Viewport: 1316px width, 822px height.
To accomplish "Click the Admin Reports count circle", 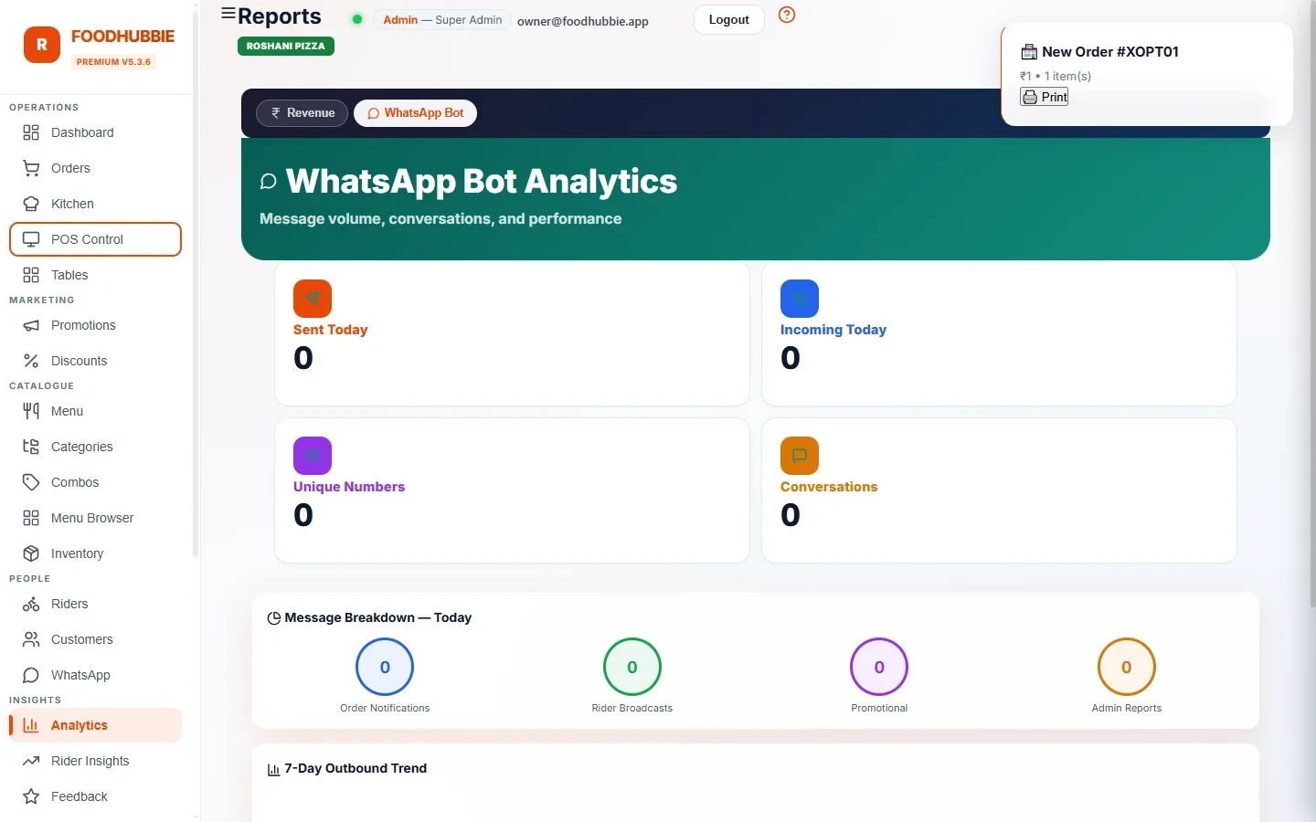I will coord(1127,667).
